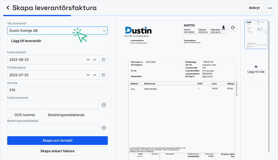Open calendar picker for Fakturadatum
This screenshot has height=160, width=278.
tap(103, 60)
